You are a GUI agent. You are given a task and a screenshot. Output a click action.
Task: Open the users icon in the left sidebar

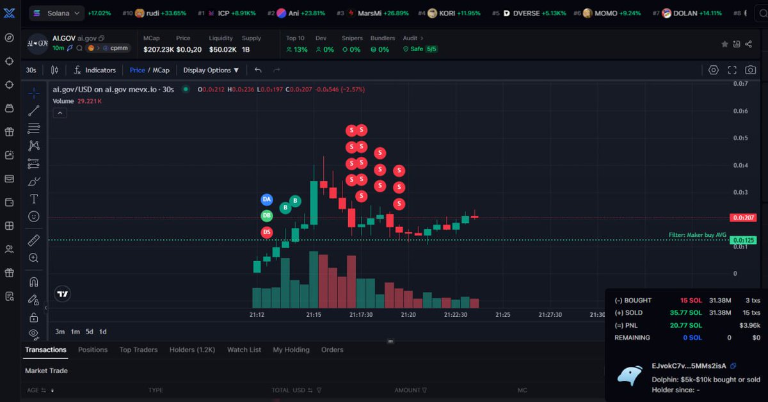9,249
